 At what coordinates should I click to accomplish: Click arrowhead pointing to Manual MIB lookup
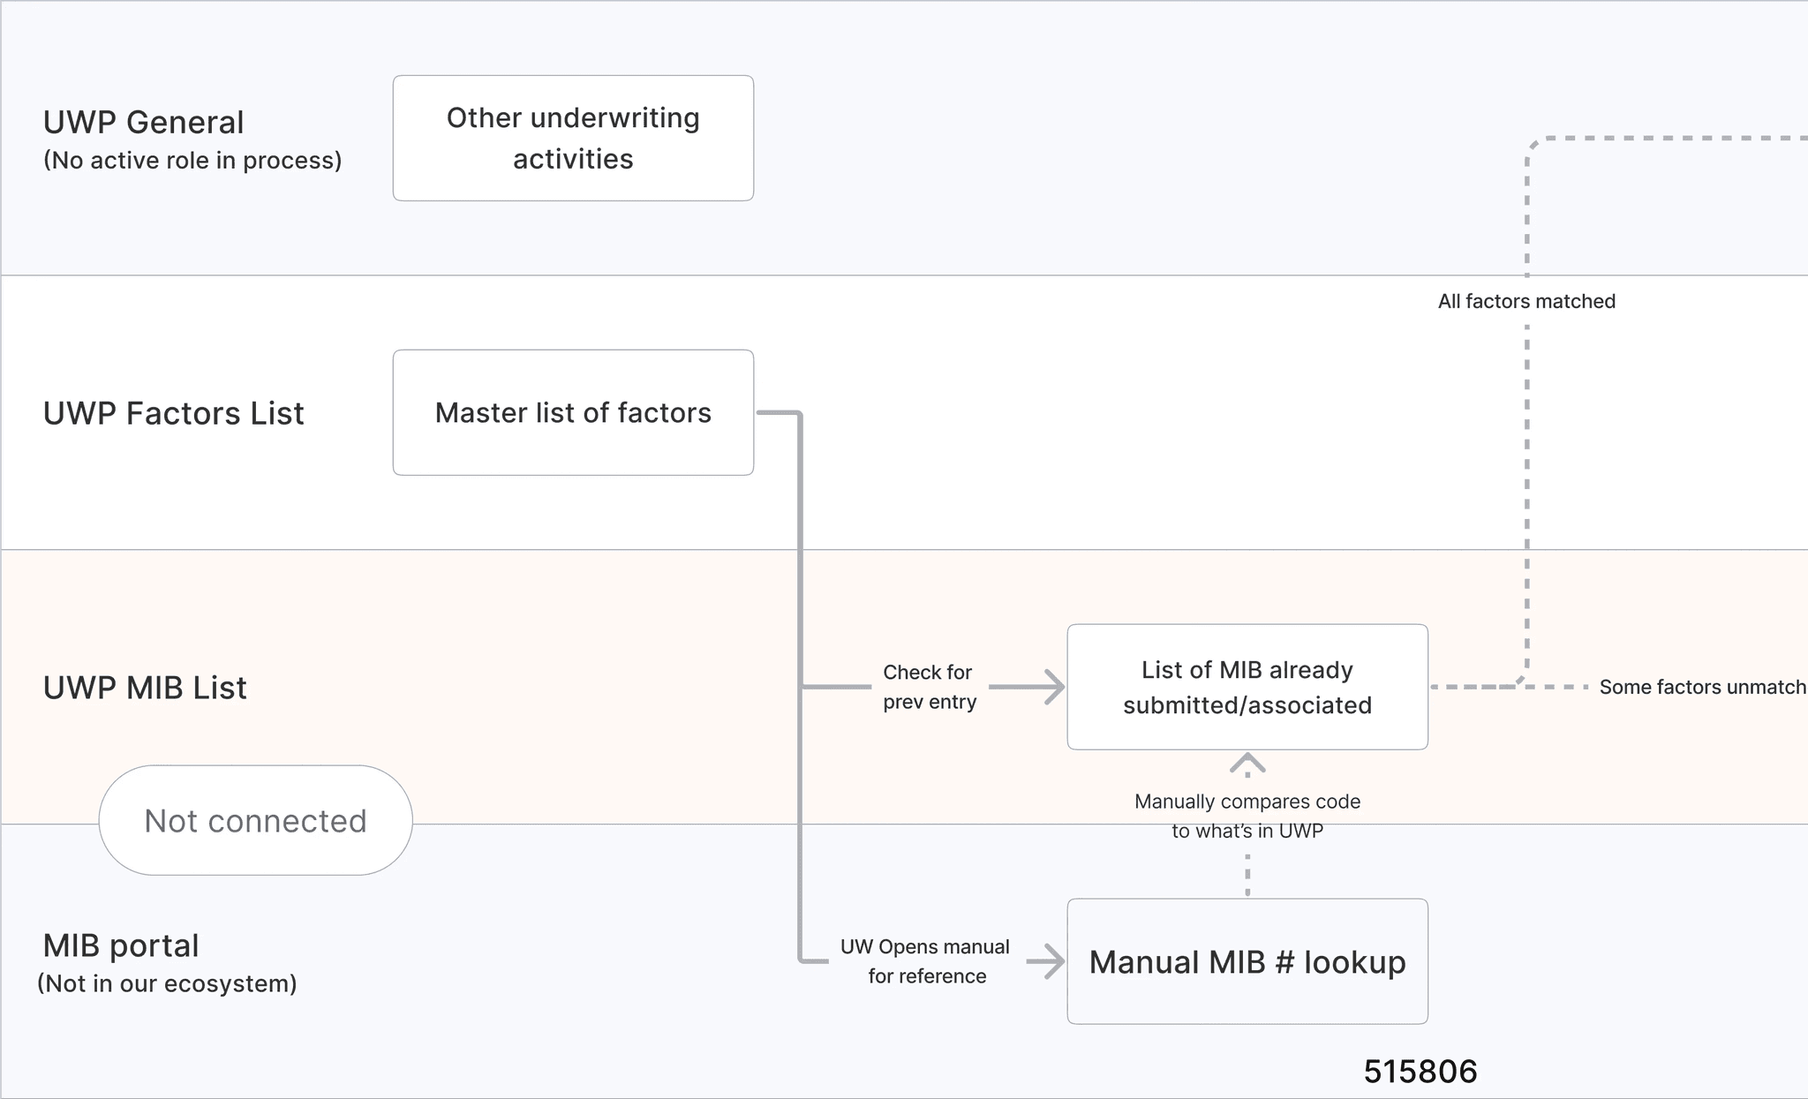click(x=1053, y=961)
